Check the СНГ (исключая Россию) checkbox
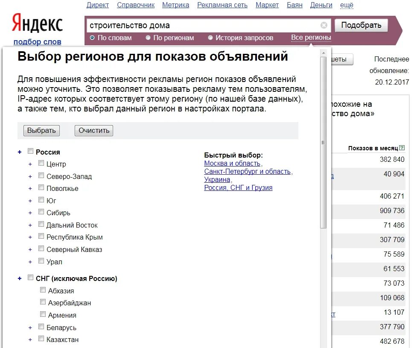 click(x=31, y=278)
